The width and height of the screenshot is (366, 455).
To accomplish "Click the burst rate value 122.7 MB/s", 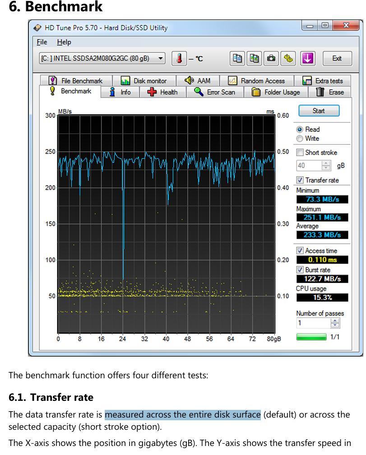I will pos(322,279).
